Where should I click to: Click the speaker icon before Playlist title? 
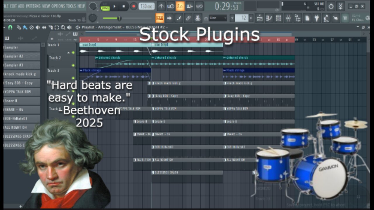[78, 27]
